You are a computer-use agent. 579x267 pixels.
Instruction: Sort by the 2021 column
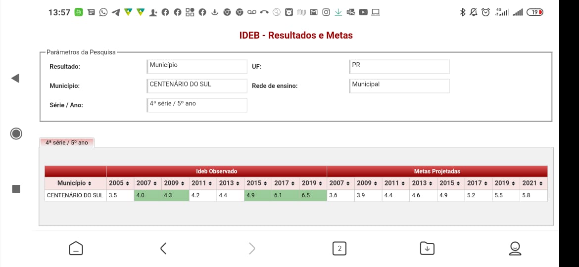[533, 183]
